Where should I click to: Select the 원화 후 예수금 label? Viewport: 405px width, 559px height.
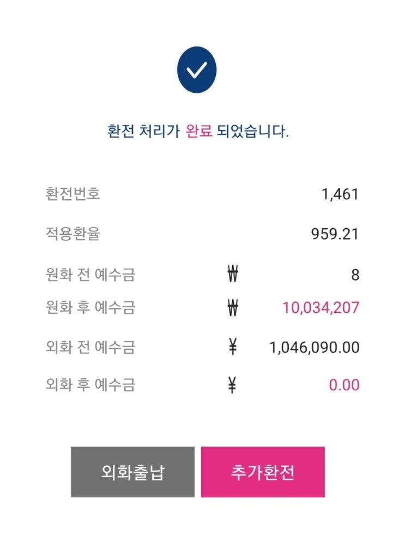[90, 308]
